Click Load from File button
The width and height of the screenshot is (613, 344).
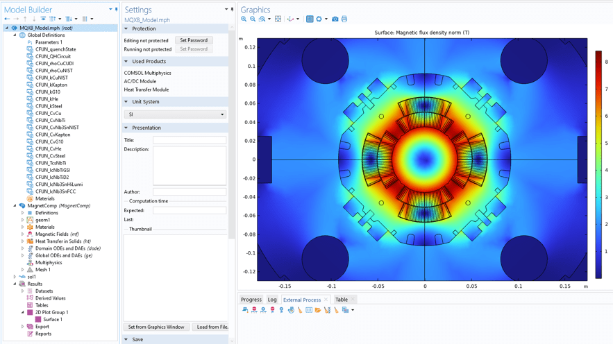pos(211,327)
